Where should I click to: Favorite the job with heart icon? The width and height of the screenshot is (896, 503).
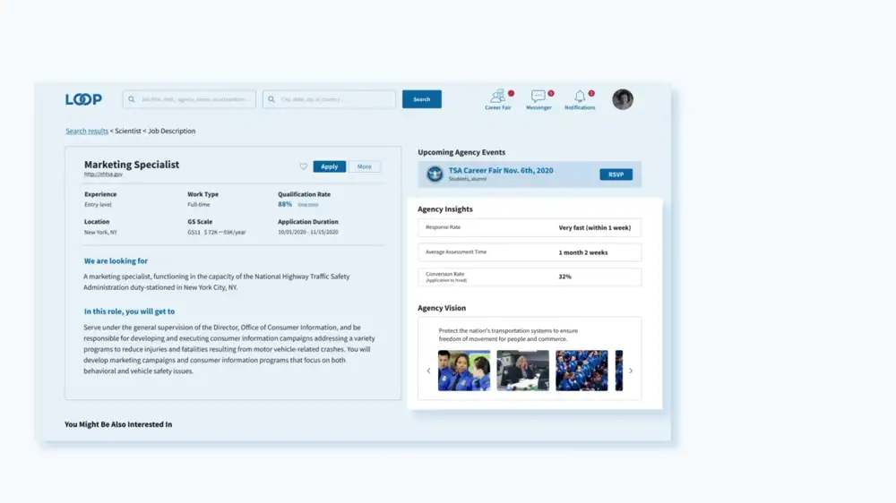coord(304,166)
